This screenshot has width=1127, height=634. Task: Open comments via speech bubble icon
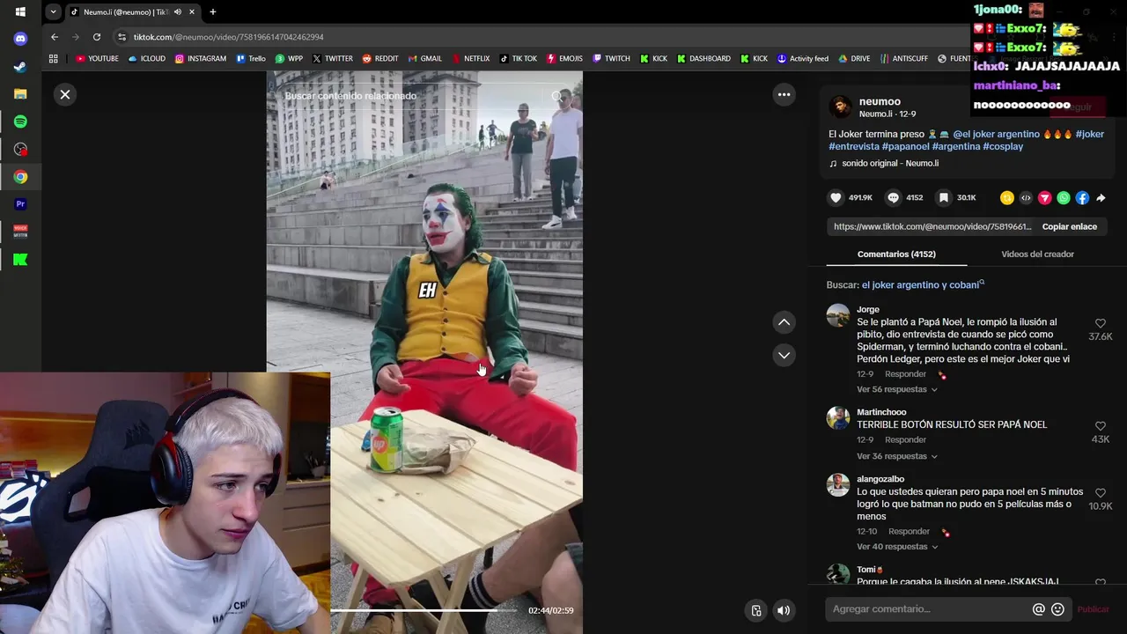893,198
